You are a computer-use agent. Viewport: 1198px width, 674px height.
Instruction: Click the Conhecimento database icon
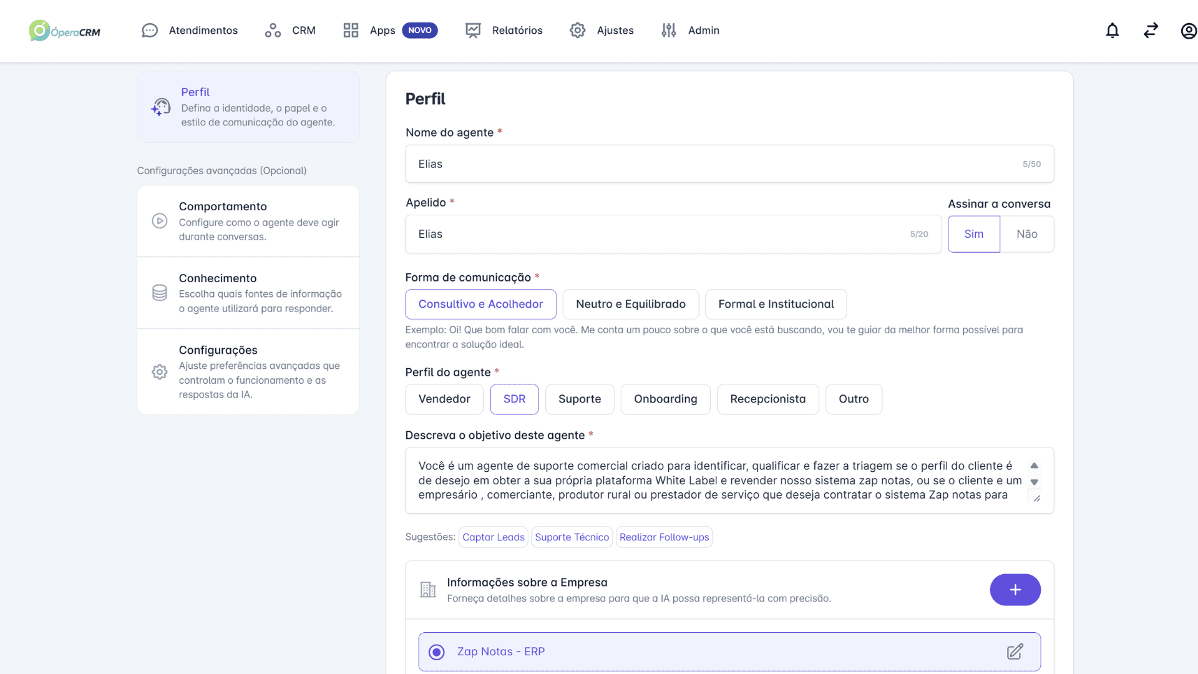(x=160, y=293)
